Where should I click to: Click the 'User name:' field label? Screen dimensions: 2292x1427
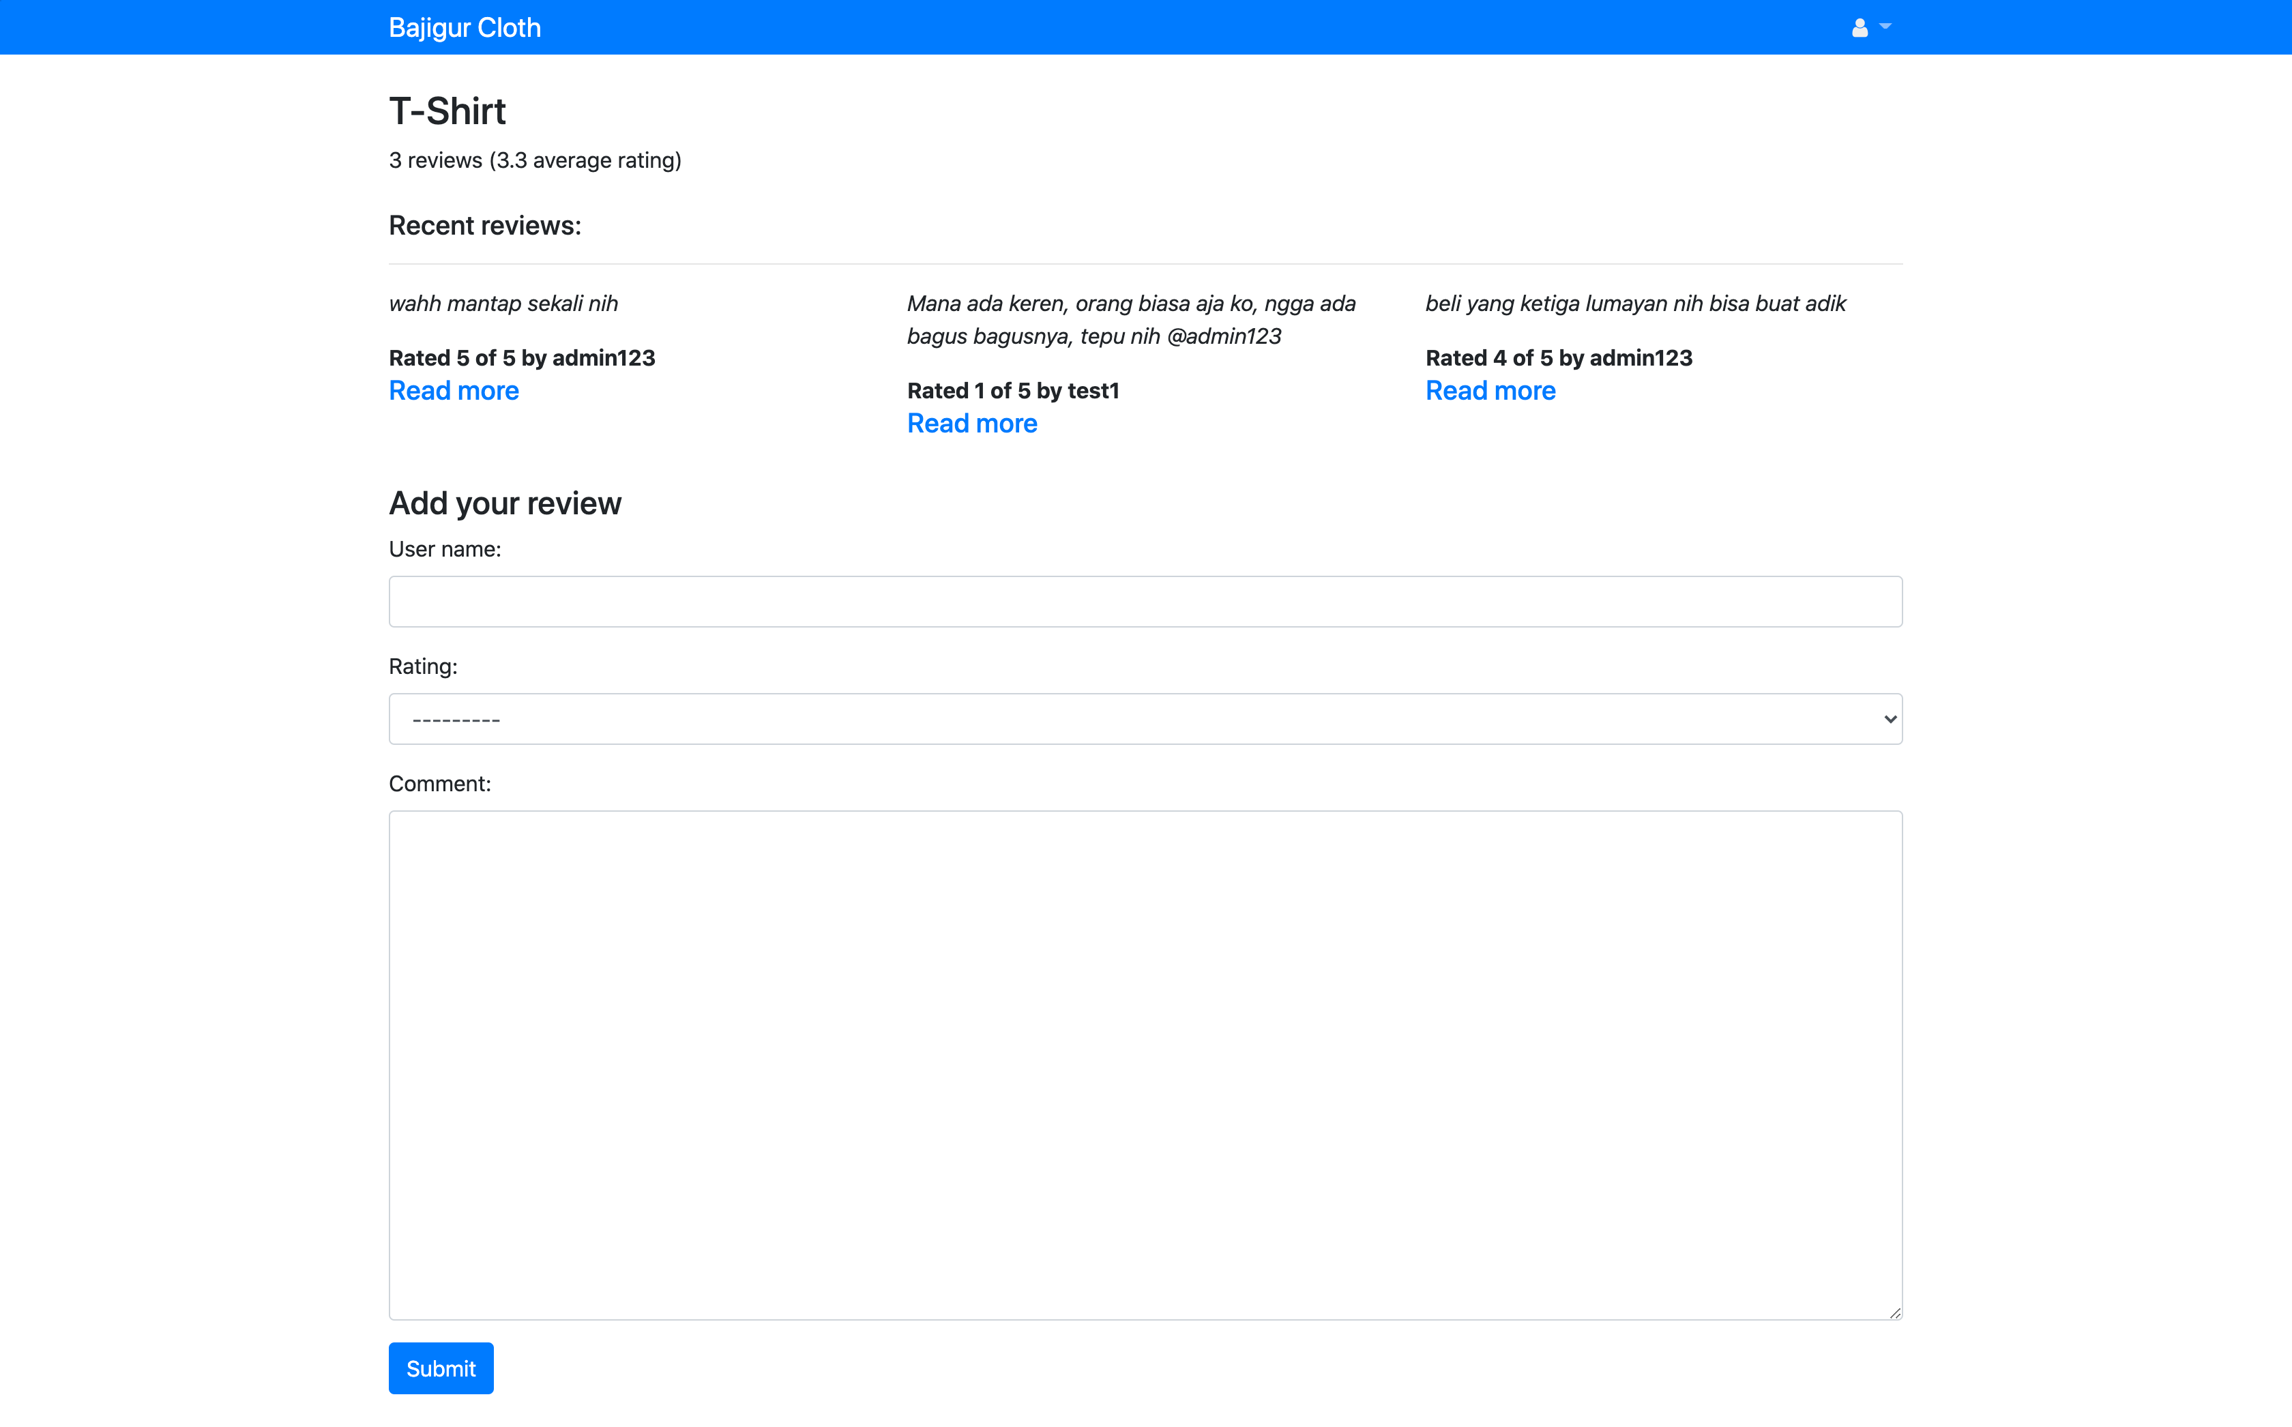pos(445,549)
